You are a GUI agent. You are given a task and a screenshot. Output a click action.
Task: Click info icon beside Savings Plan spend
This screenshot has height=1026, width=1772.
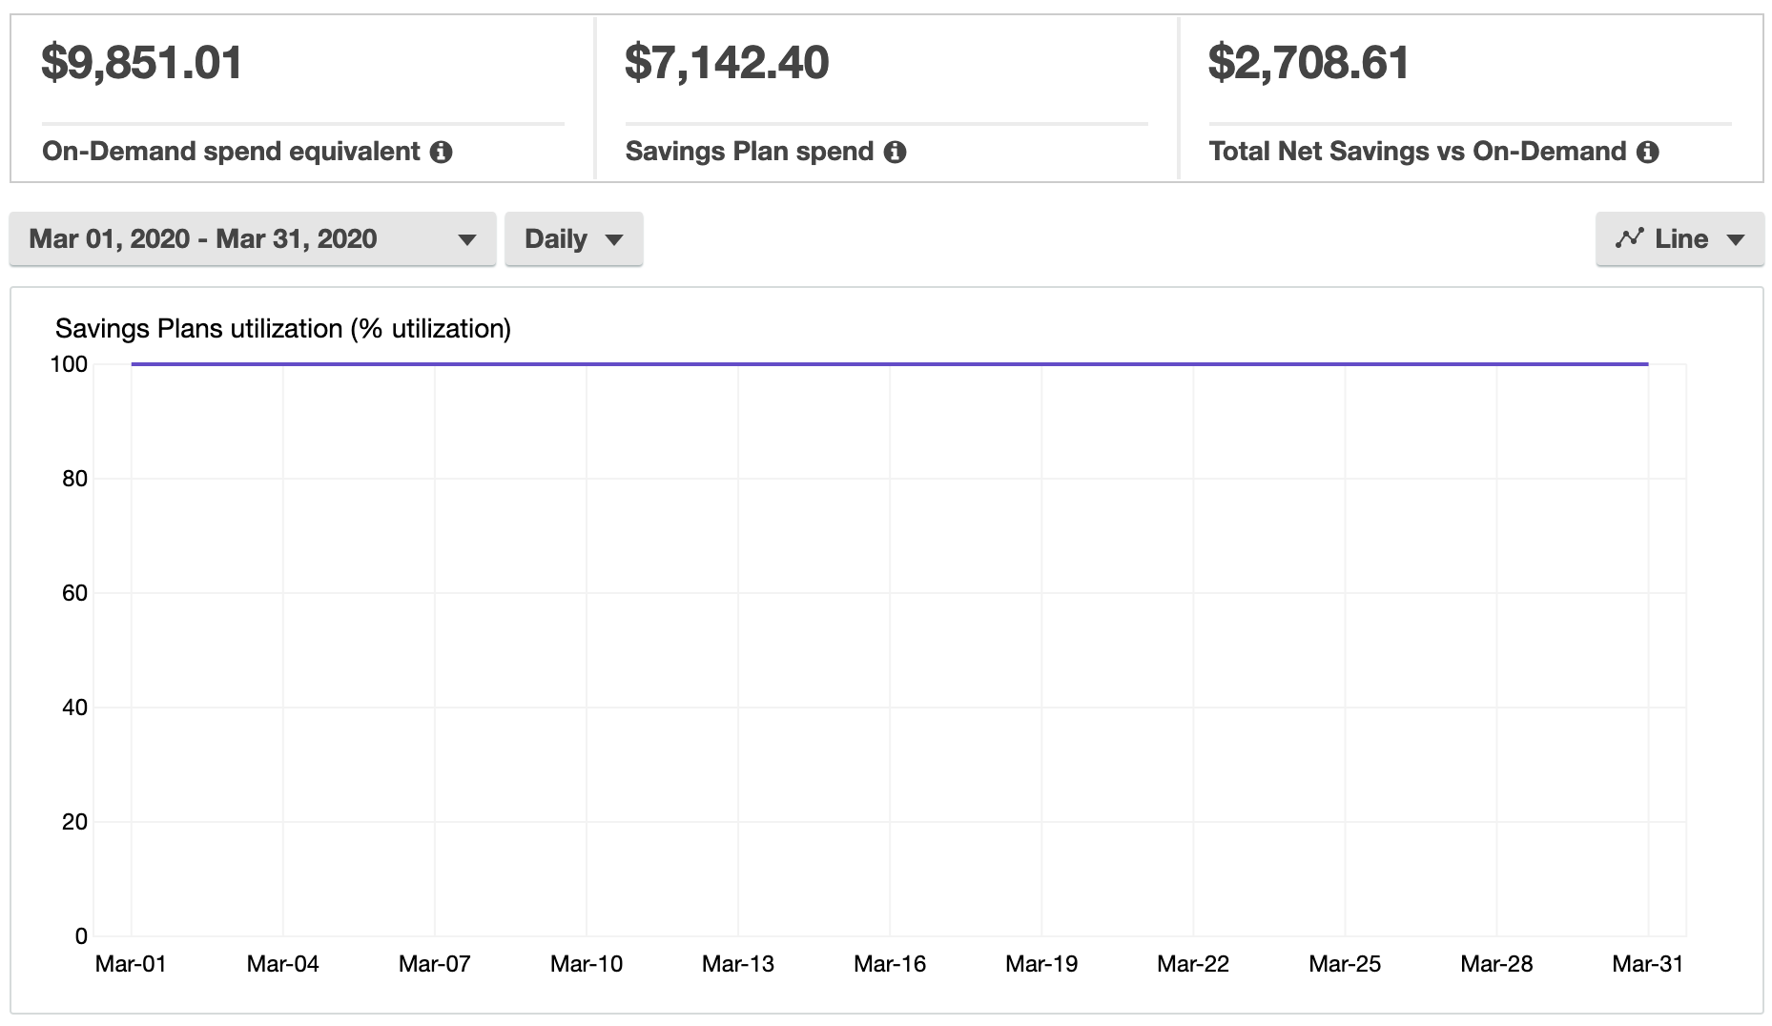coord(895,152)
